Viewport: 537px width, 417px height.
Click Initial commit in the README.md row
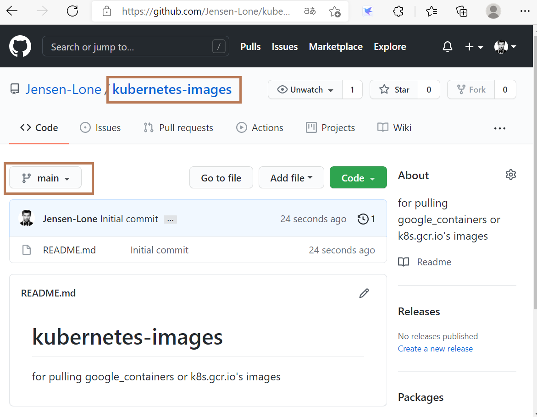click(x=159, y=250)
